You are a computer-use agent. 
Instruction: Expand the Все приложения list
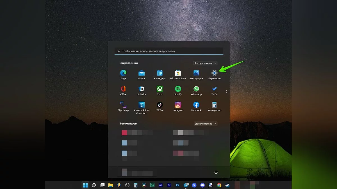[205, 63]
